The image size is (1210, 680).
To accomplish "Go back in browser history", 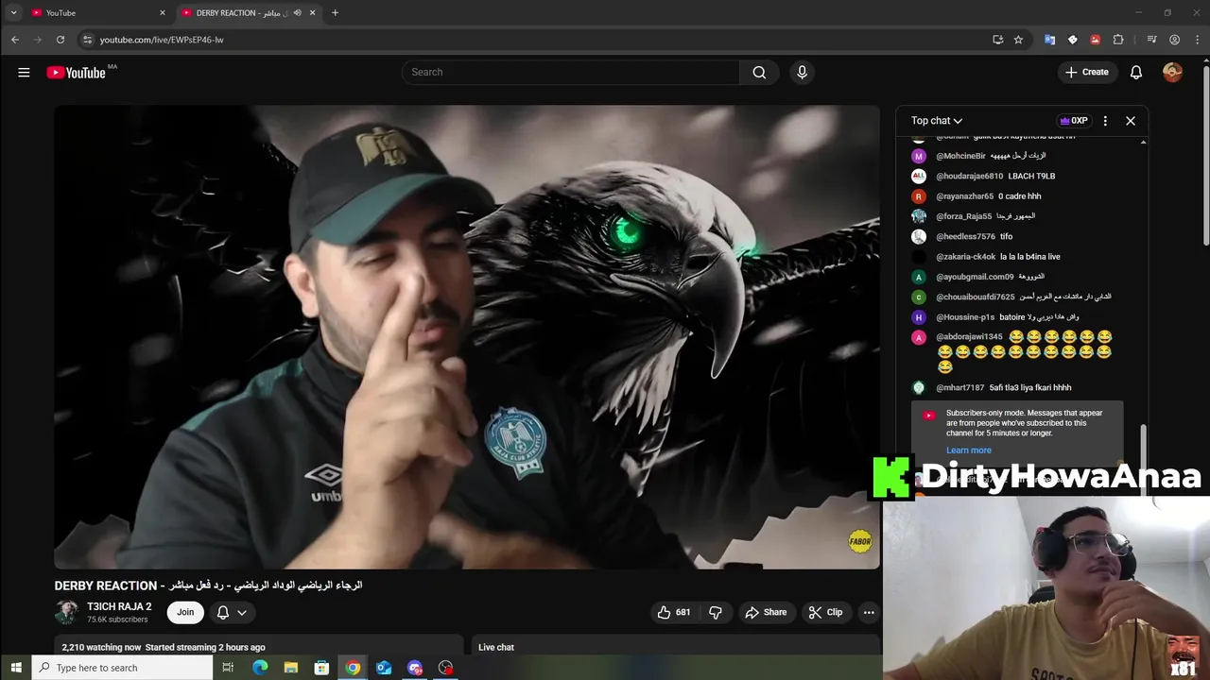I will coord(14,40).
